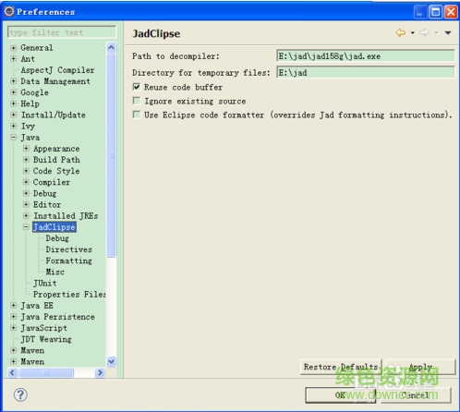Screen dimensions: 460x412
Task: Expand the Java Persistence node
Action: click(x=13, y=317)
